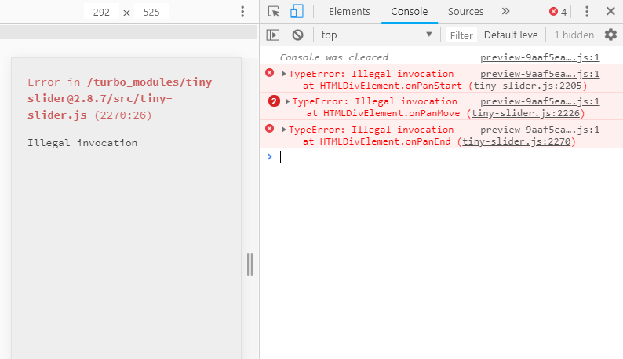Switch to the Console tab

410,12
